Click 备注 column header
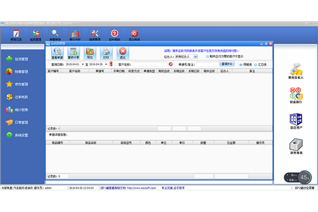Image resolution: width=318 pixels, height=212 pixels. (x=252, y=71)
